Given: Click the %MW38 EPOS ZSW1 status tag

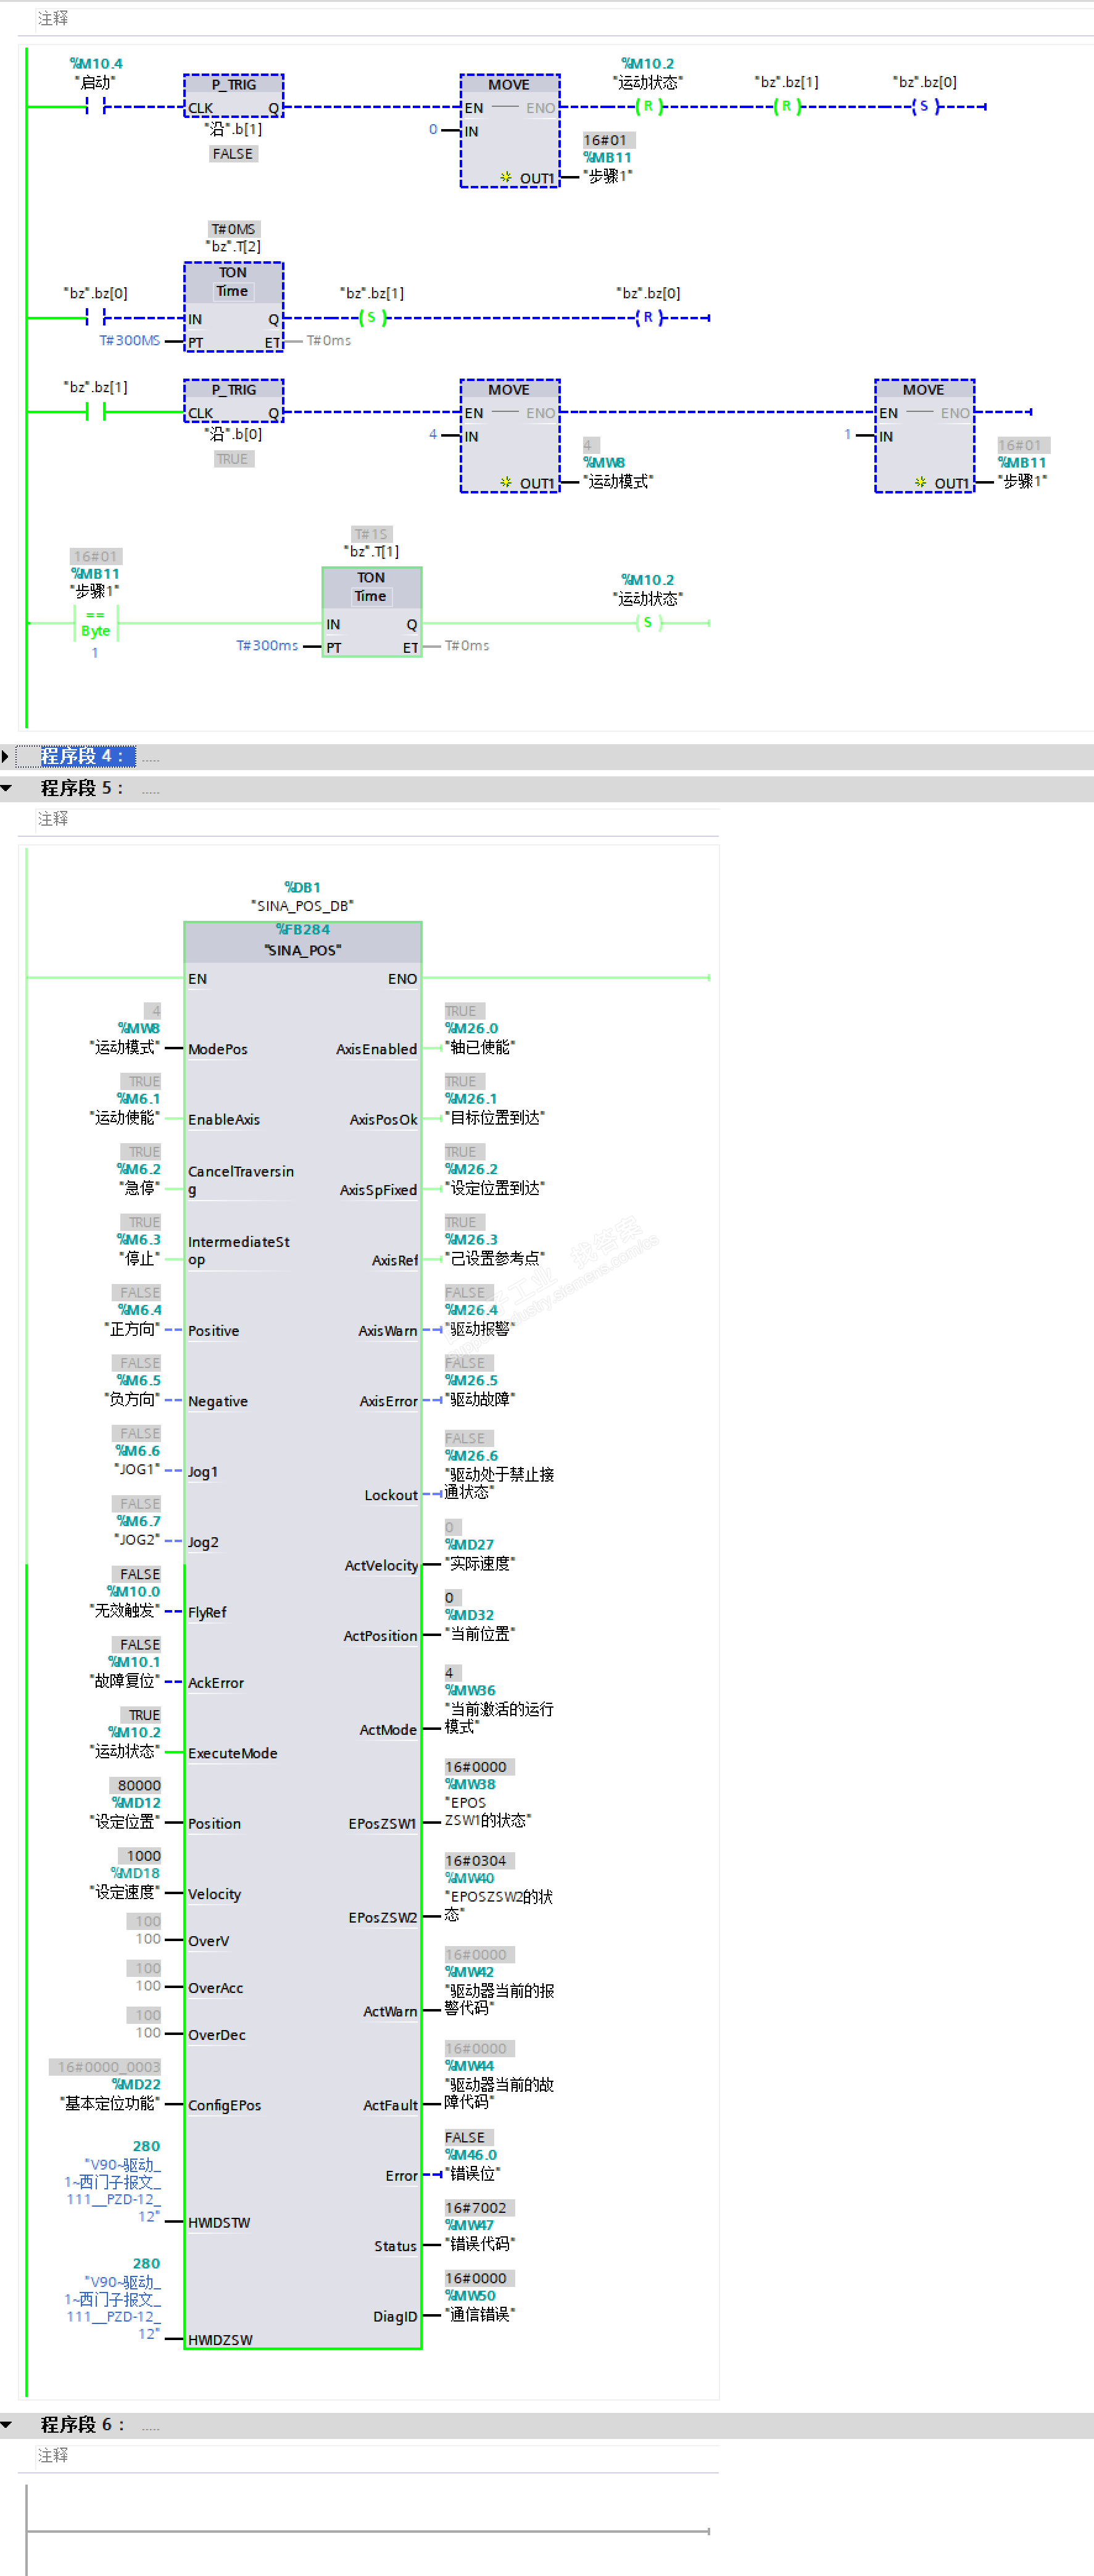Looking at the screenshot, I should (487, 1802).
